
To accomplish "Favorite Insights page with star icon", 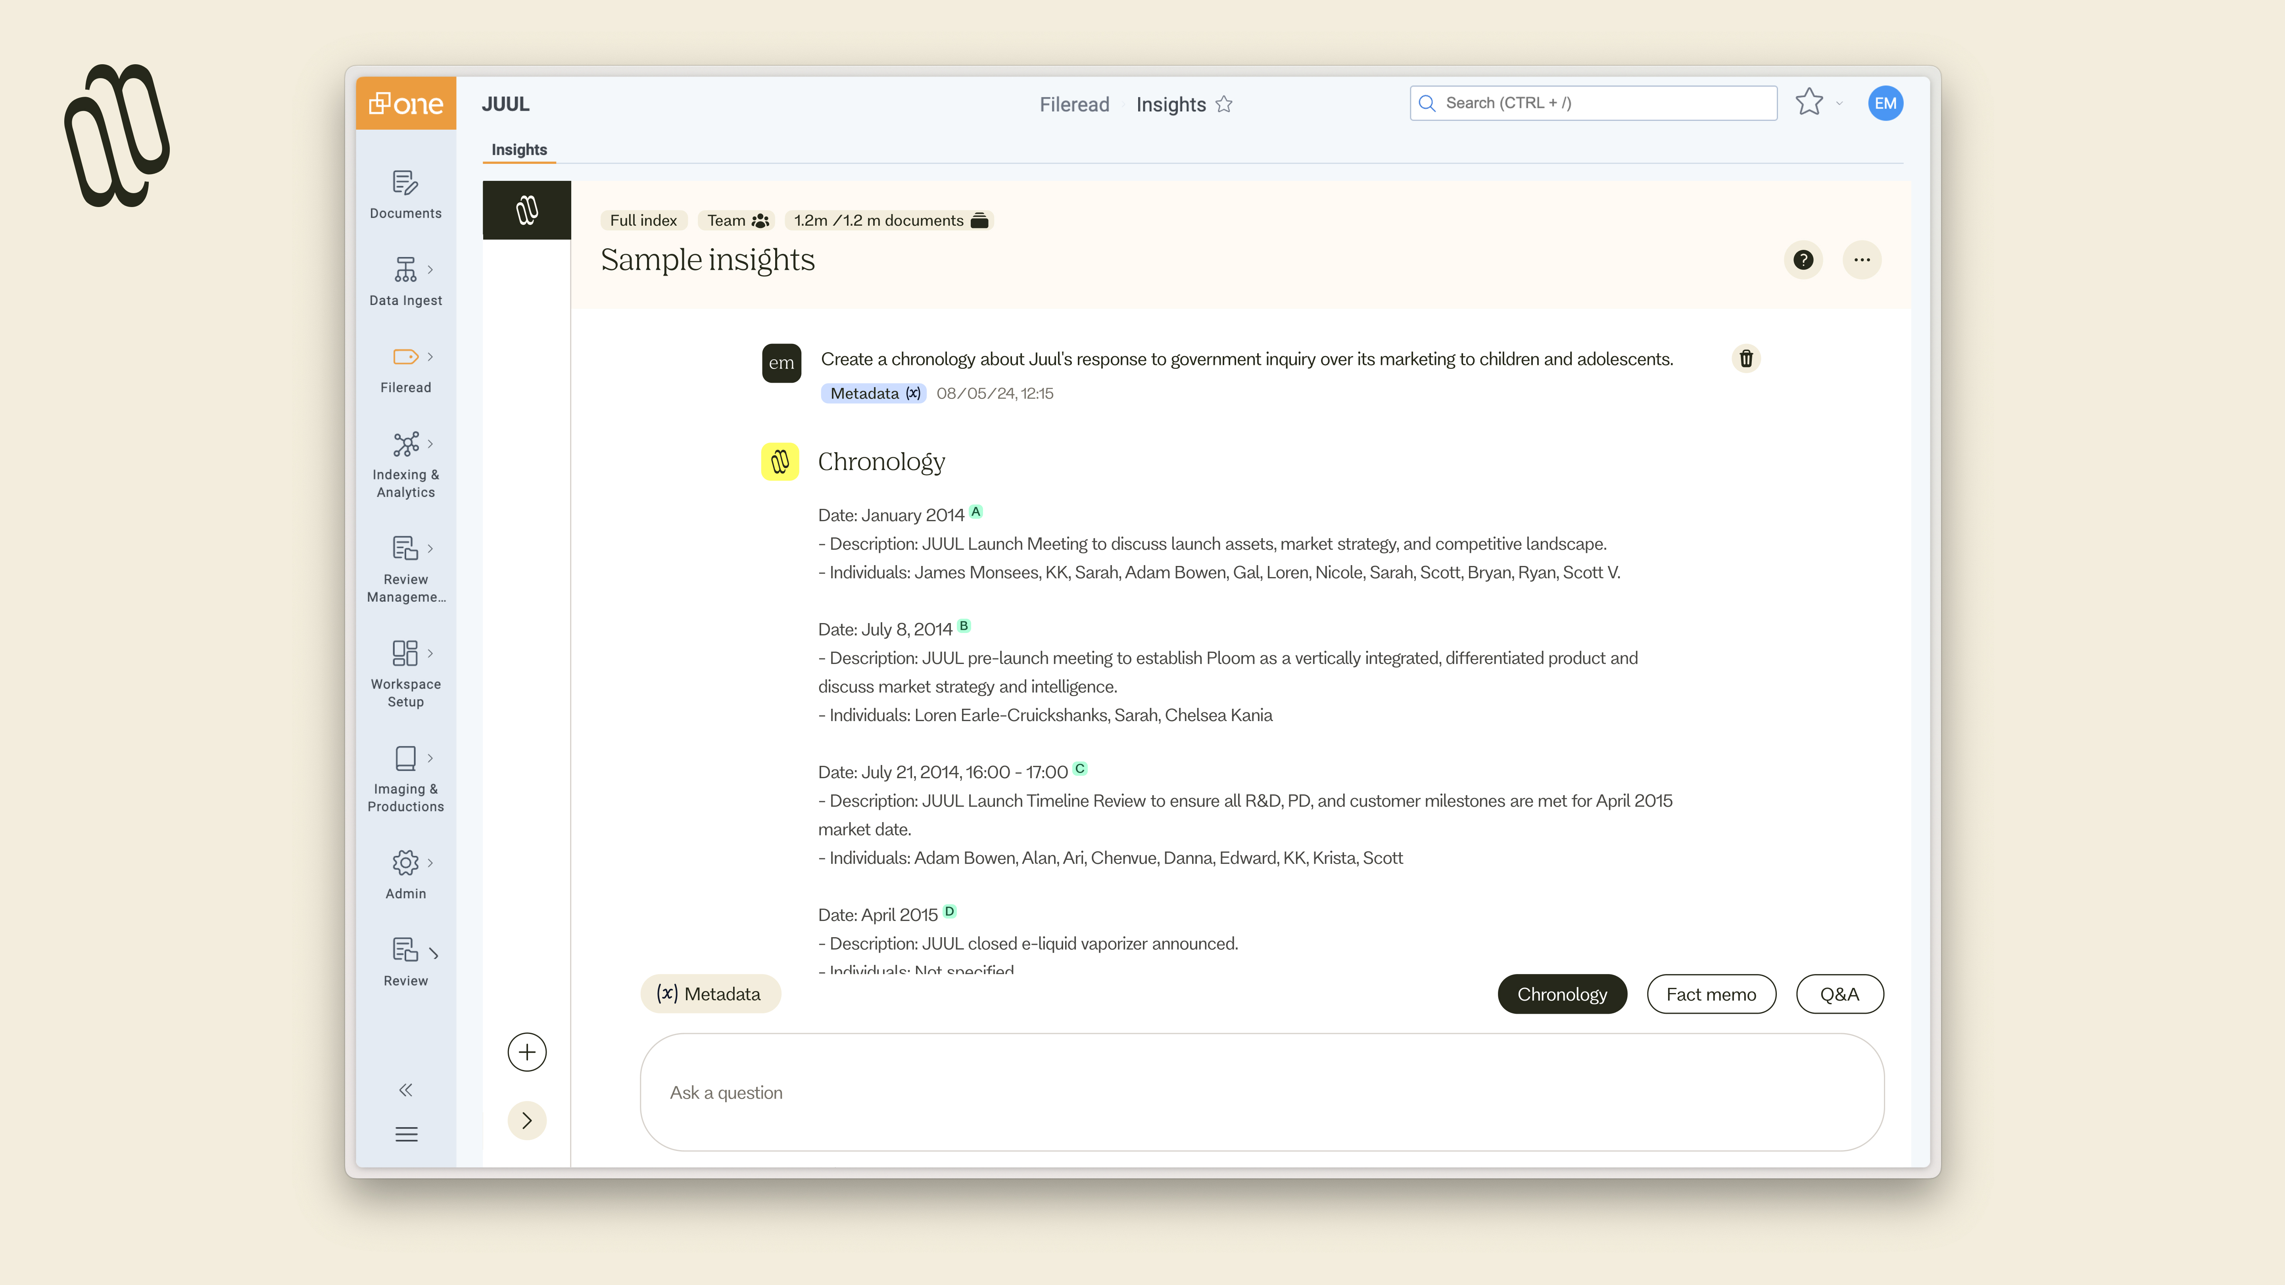I will [1224, 105].
